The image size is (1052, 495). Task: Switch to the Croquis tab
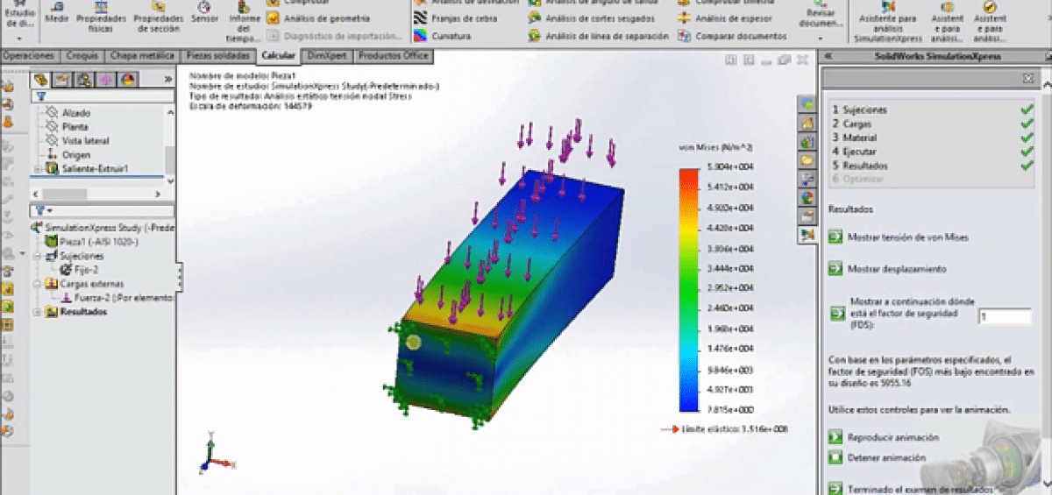[x=83, y=55]
